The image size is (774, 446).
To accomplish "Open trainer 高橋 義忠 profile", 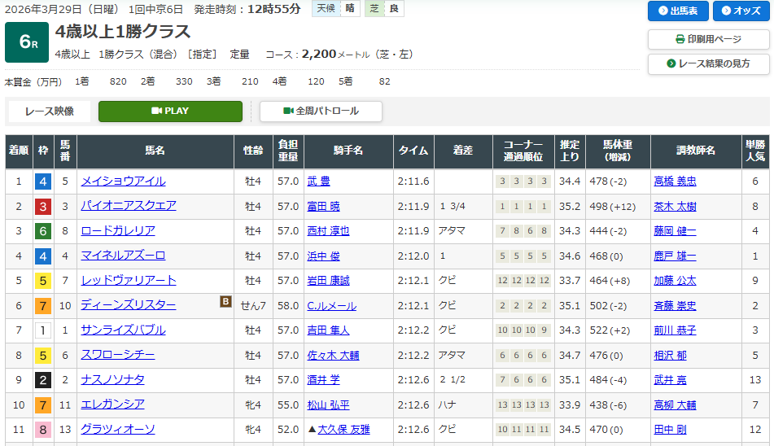I will coord(675,181).
